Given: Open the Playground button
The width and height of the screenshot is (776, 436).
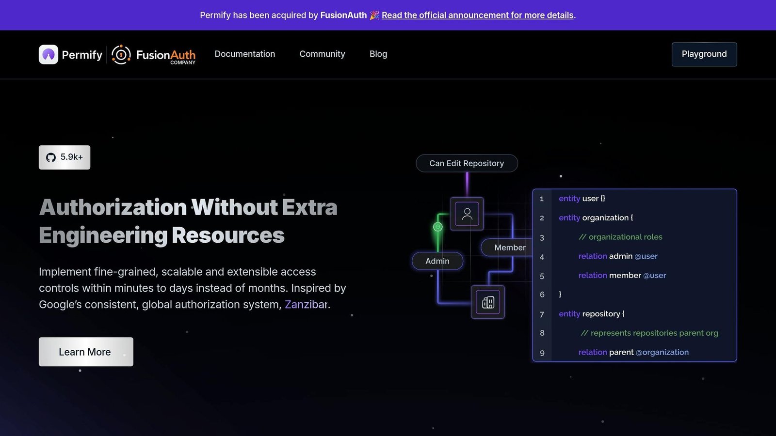Looking at the screenshot, I should (704, 54).
